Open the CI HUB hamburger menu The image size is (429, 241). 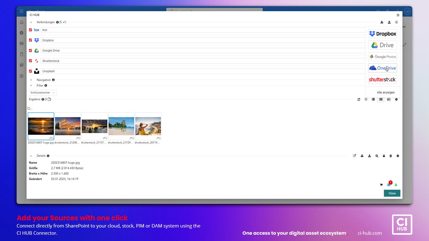(x=398, y=15)
